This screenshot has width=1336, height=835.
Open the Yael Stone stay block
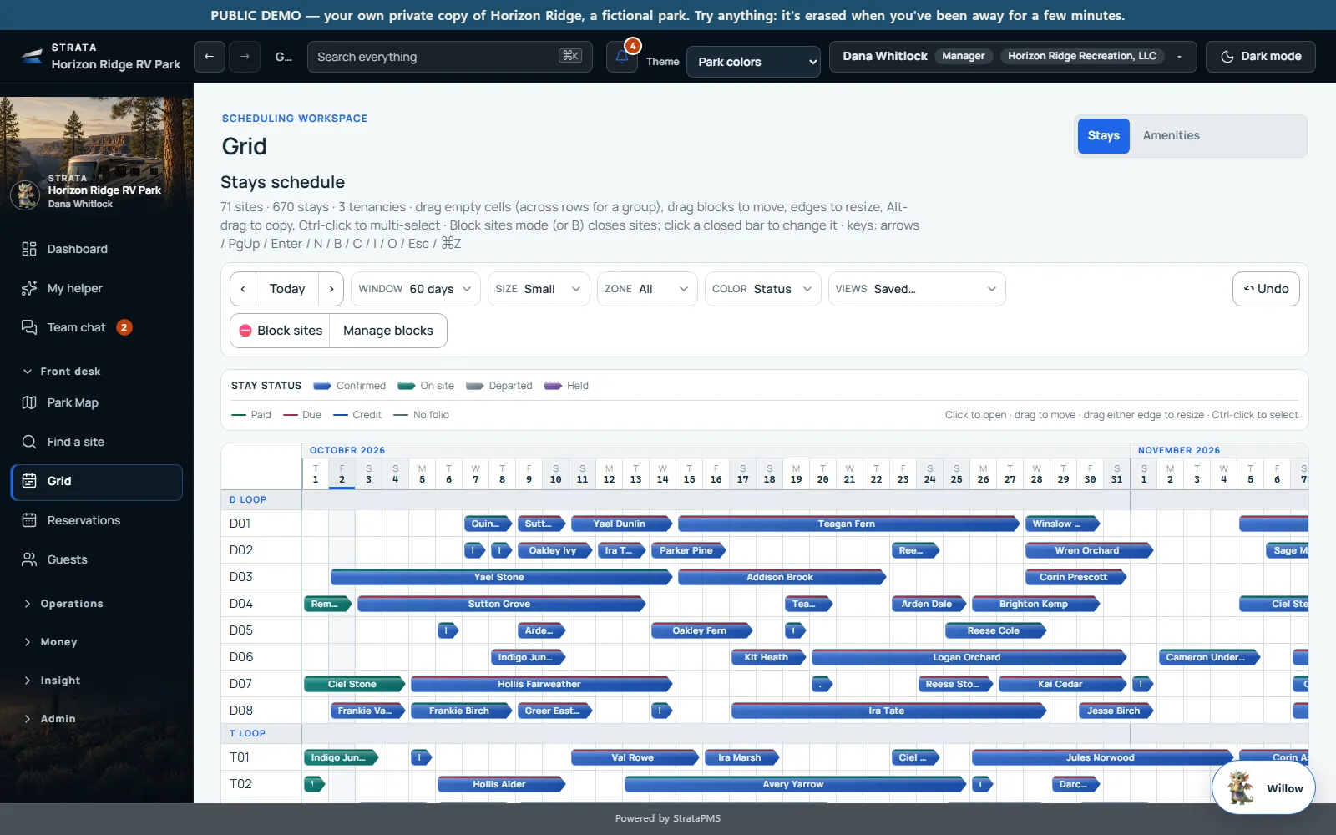(x=500, y=577)
